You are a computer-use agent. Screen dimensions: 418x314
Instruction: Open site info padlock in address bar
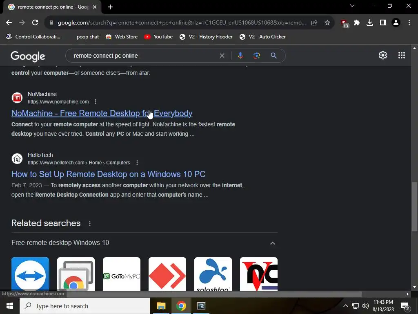pos(51,23)
